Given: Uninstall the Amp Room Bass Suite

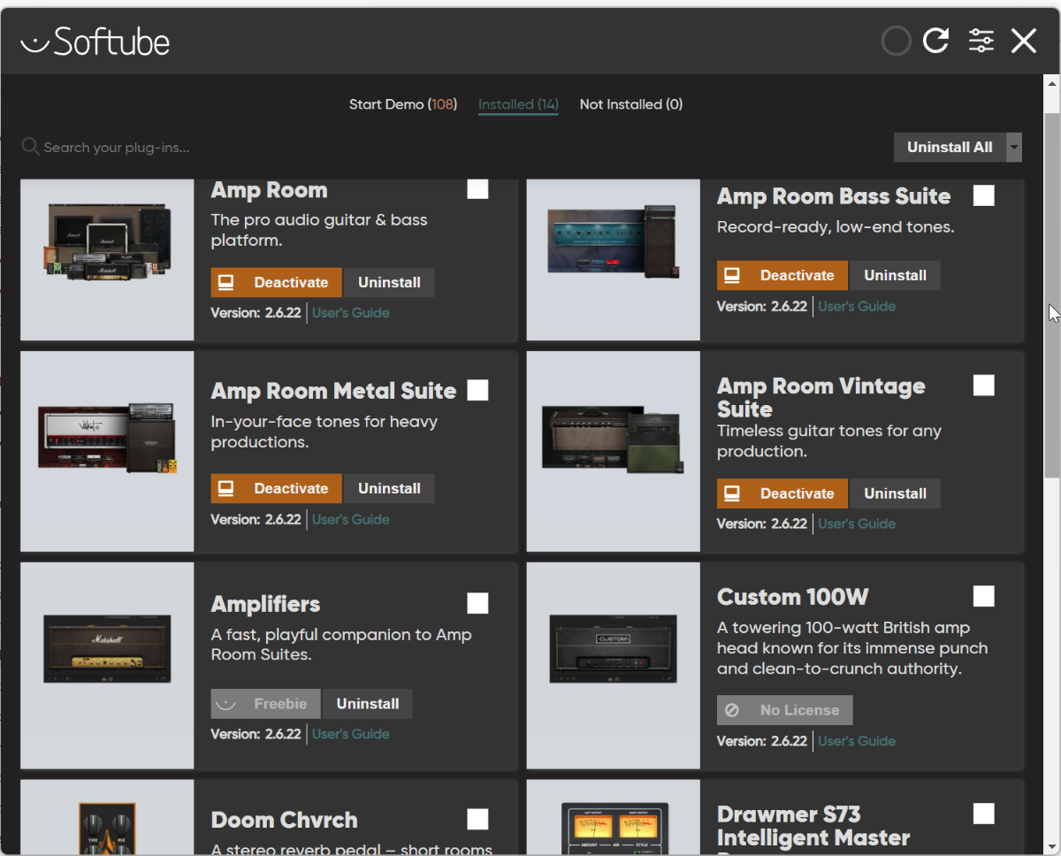Looking at the screenshot, I should (895, 276).
